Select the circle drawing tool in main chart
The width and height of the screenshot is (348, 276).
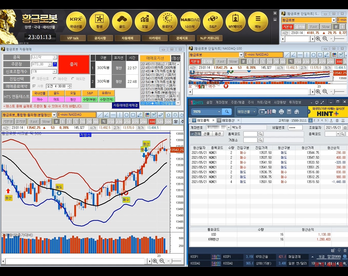(x=127, y=115)
